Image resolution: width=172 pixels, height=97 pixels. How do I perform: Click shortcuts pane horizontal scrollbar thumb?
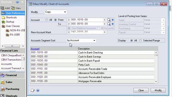click(12, 46)
